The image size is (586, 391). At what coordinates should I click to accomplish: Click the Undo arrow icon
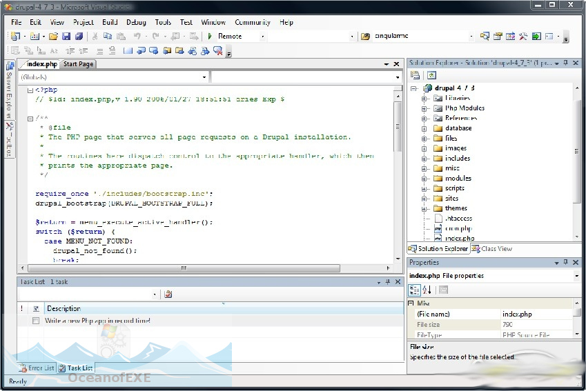click(x=137, y=37)
